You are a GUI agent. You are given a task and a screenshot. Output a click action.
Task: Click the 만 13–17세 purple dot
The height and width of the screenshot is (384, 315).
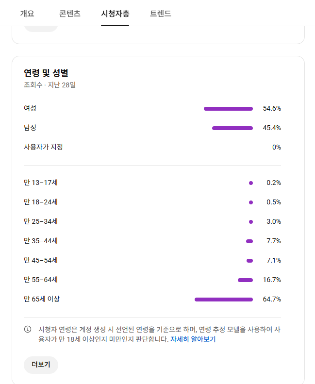click(x=251, y=183)
